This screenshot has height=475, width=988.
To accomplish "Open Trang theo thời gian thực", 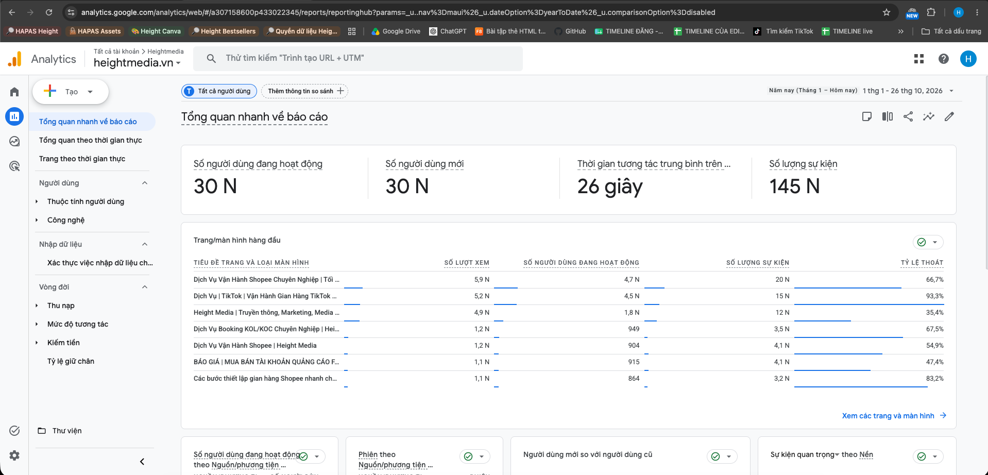I will (82, 159).
